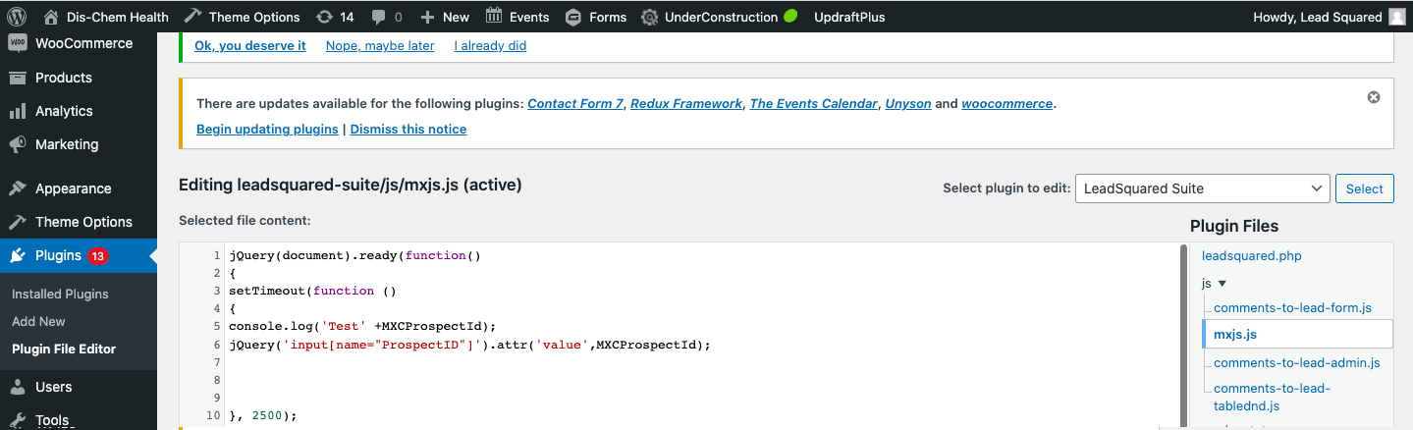1413x430 pixels.
Task: Open comments-to-lead-form.js file
Action: [x=1292, y=307]
